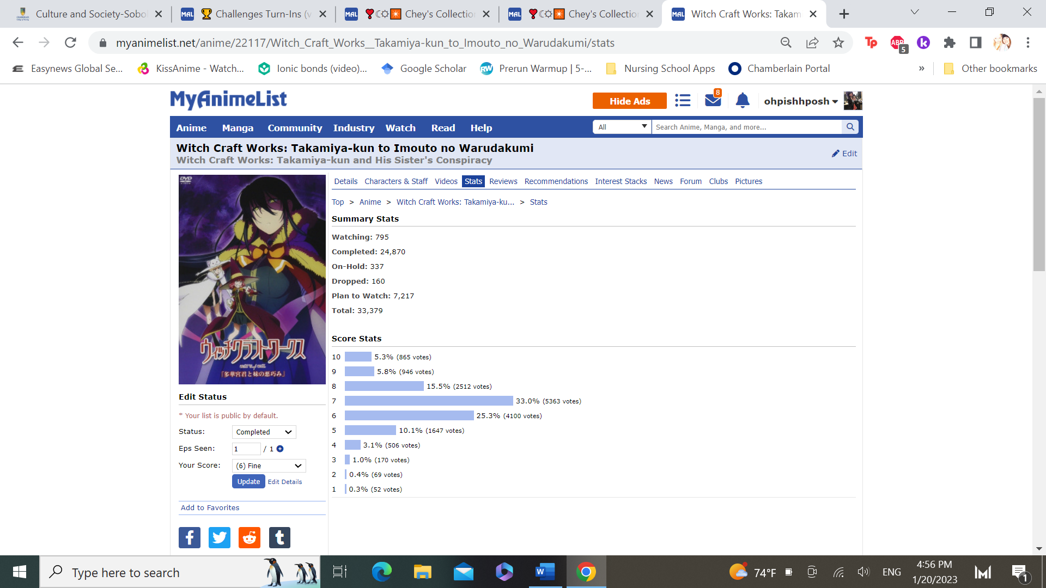Image resolution: width=1046 pixels, height=588 pixels.
Task: Open Extensions puzzle icon
Action: (950, 42)
